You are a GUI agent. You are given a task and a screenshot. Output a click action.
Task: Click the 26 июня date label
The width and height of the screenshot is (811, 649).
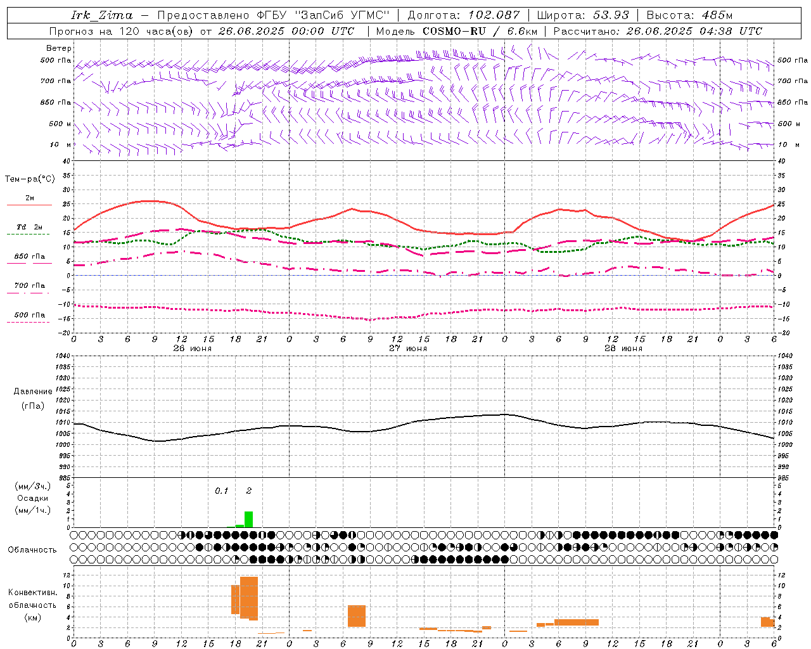coord(192,349)
